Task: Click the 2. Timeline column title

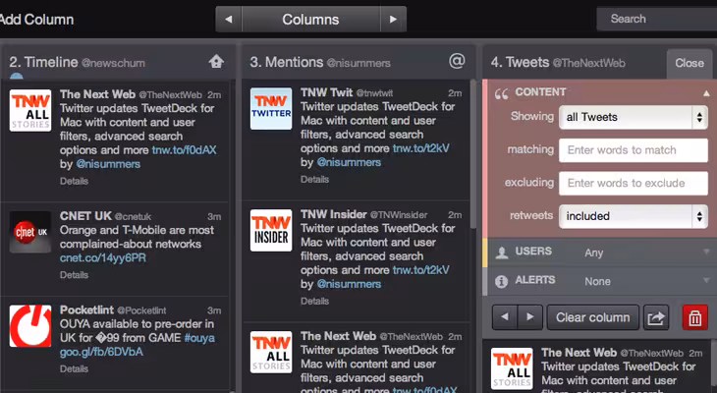Action: [43, 62]
